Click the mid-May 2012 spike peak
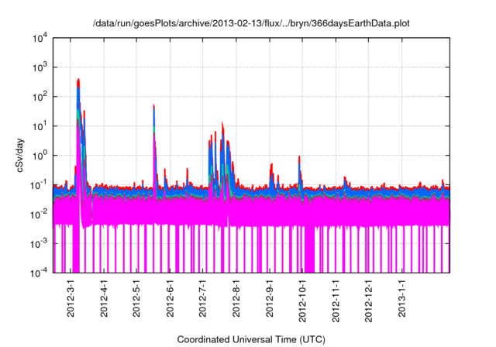The image size is (496, 347). (x=153, y=105)
